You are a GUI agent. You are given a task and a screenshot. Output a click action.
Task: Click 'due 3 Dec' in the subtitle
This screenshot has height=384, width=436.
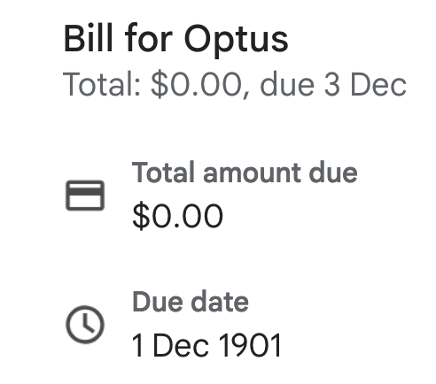[x=333, y=84]
